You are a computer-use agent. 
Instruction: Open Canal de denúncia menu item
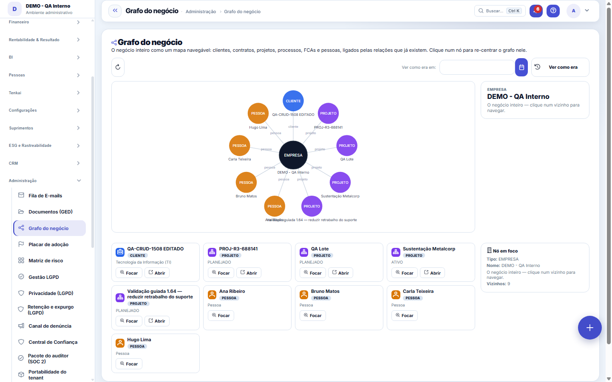click(50, 326)
